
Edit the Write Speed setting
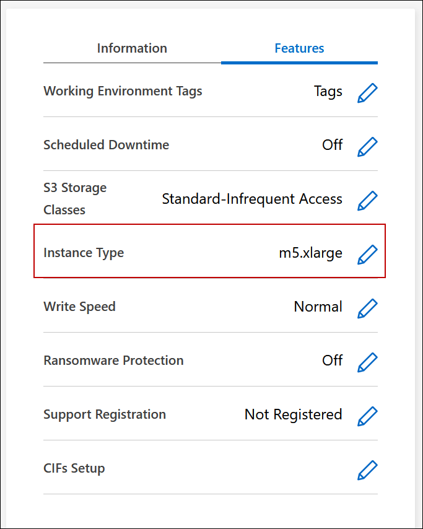(x=367, y=308)
